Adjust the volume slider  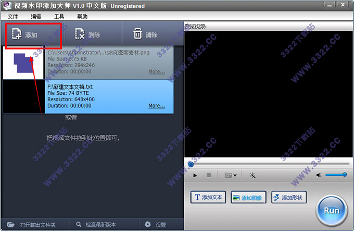point(336,175)
